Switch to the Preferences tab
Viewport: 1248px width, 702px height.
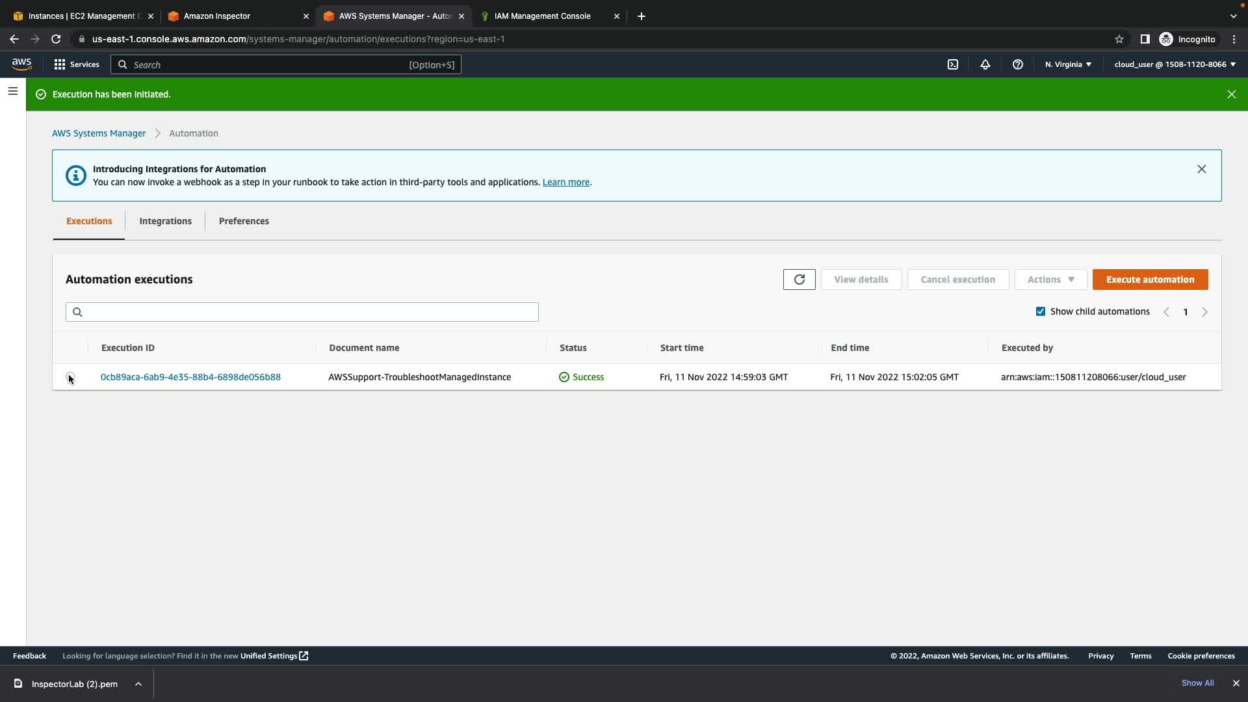[244, 221]
